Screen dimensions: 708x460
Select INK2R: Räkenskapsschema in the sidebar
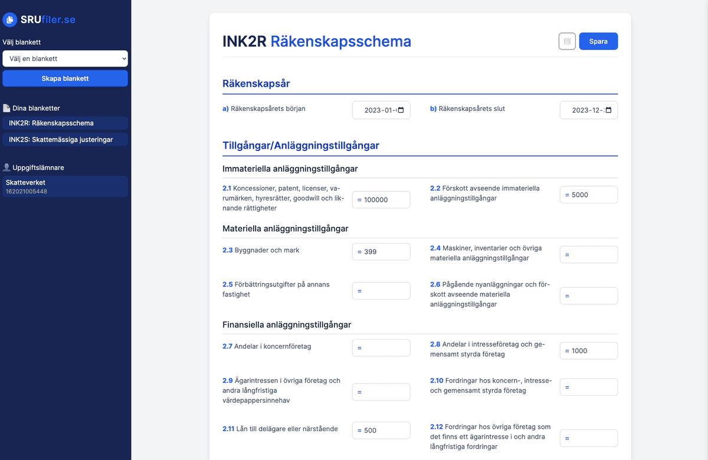[65, 123]
